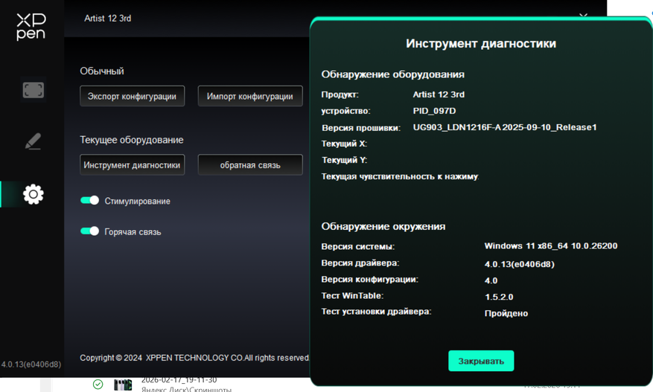Click Импорт конфигурации button
Image resolution: width=653 pixels, height=392 pixels.
click(x=250, y=96)
